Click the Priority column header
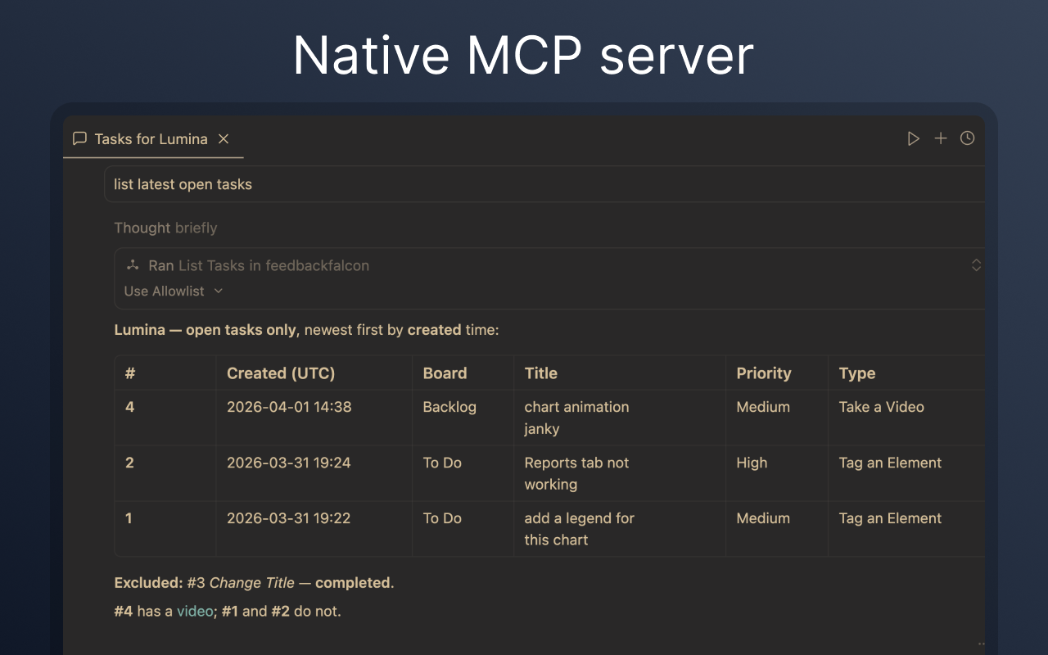This screenshot has width=1048, height=655. 764,373
